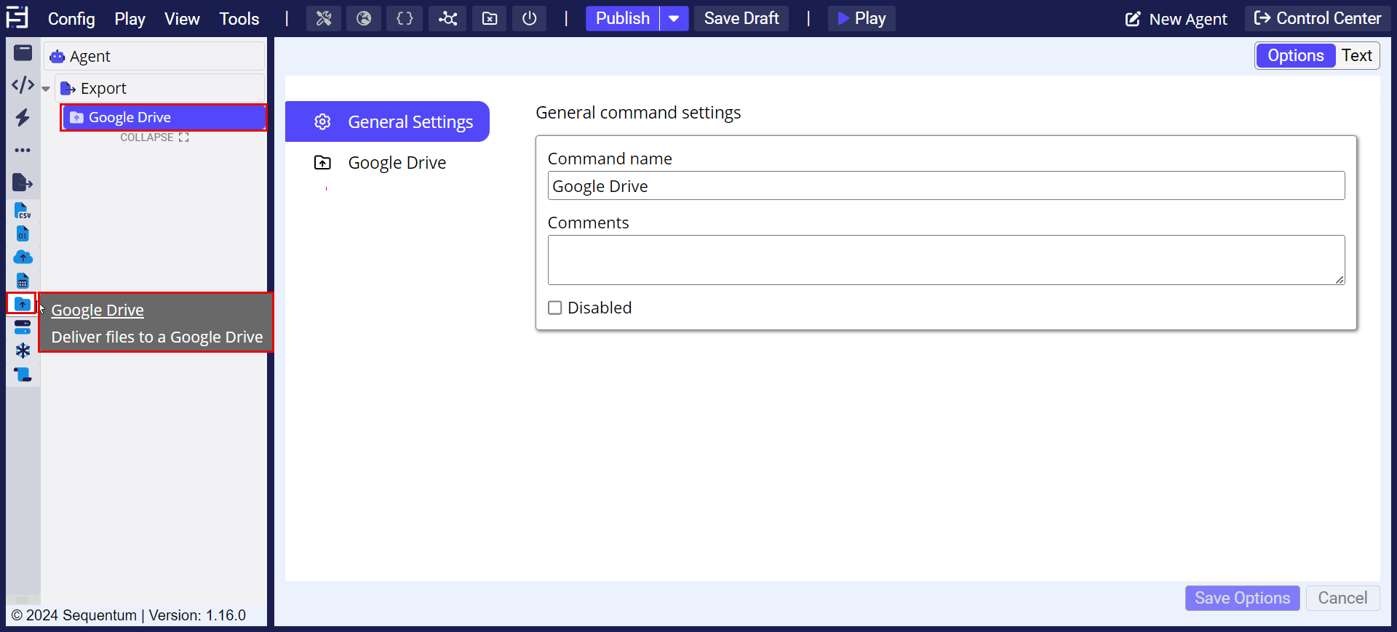
Task: Click the New Agent button
Action: pos(1176,19)
